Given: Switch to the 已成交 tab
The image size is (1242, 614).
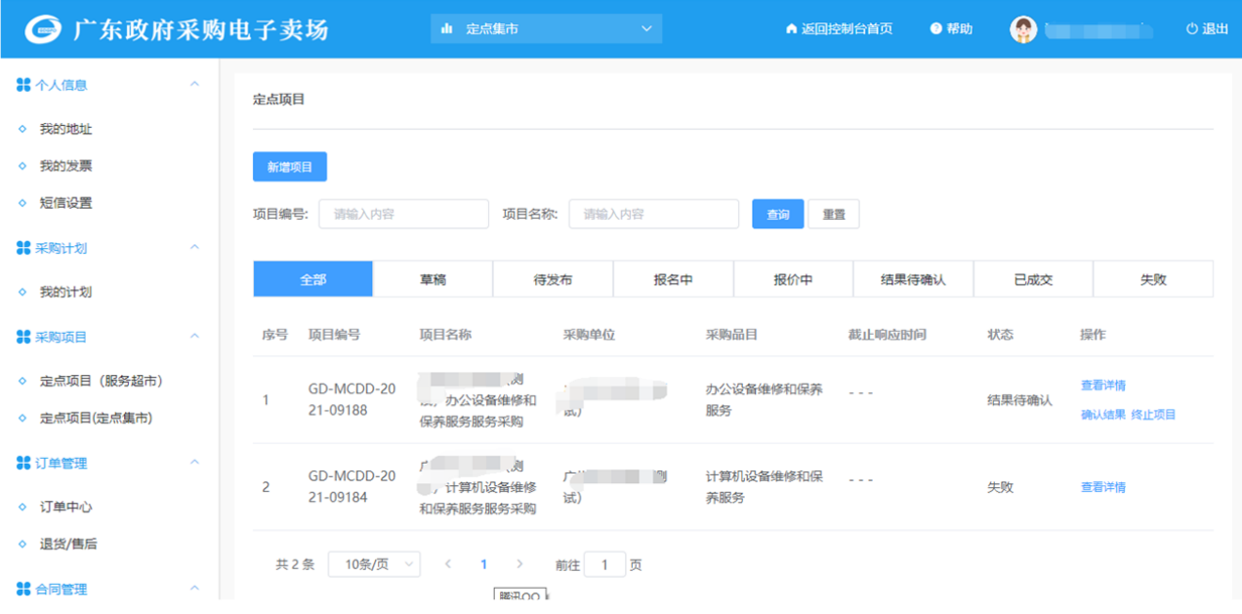Looking at the screenshot, I should [x=1033, y=279].
